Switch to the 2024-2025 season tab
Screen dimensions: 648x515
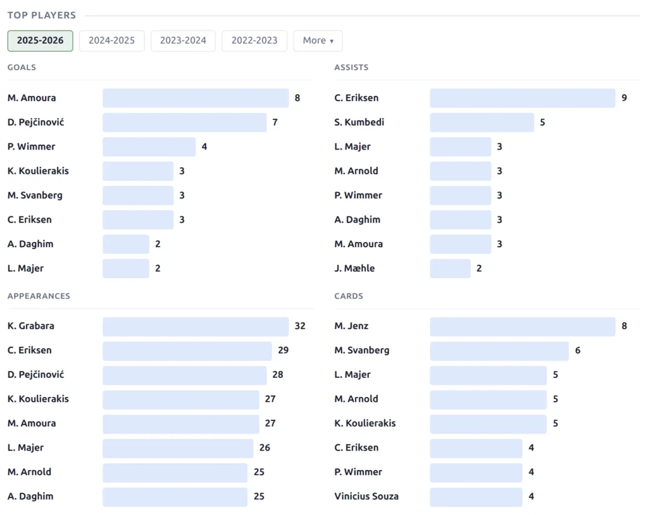[111, 40]
